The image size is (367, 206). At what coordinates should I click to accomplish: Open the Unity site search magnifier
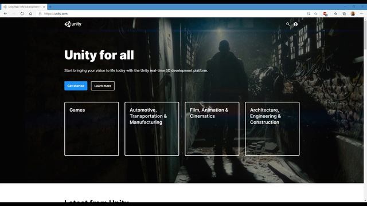(x=288, y=24)
